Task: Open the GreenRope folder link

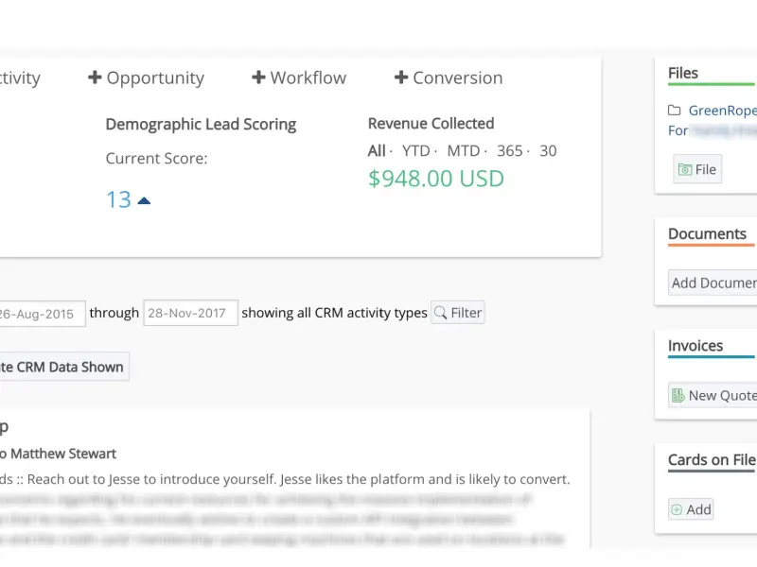Action: coord(722,111)
